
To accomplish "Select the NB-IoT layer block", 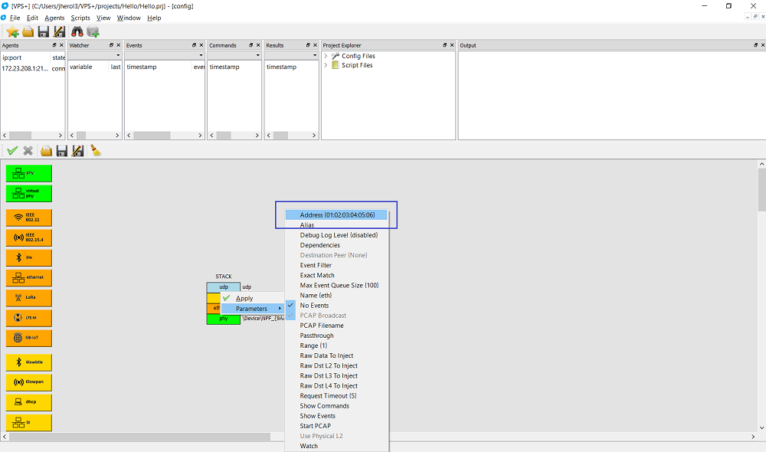I will (x=29, y=337).
